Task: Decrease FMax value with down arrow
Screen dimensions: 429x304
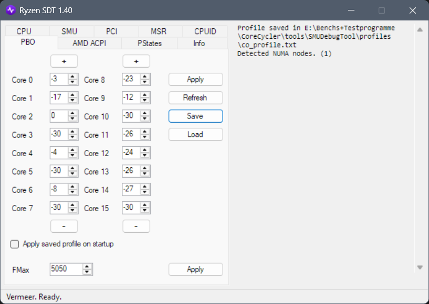Action: 87,272
